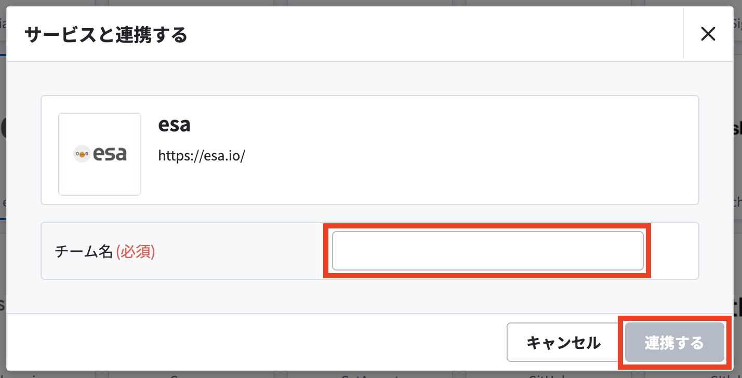Click white space right of team name input
The width and height of the screenshot is (742, 378).
(x=674, y=251)
